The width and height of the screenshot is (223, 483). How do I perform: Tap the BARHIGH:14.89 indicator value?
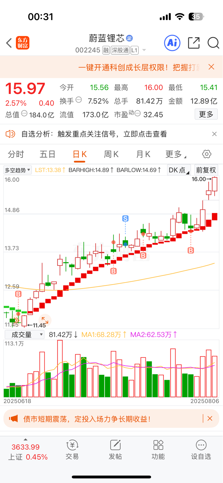point(91,170)
